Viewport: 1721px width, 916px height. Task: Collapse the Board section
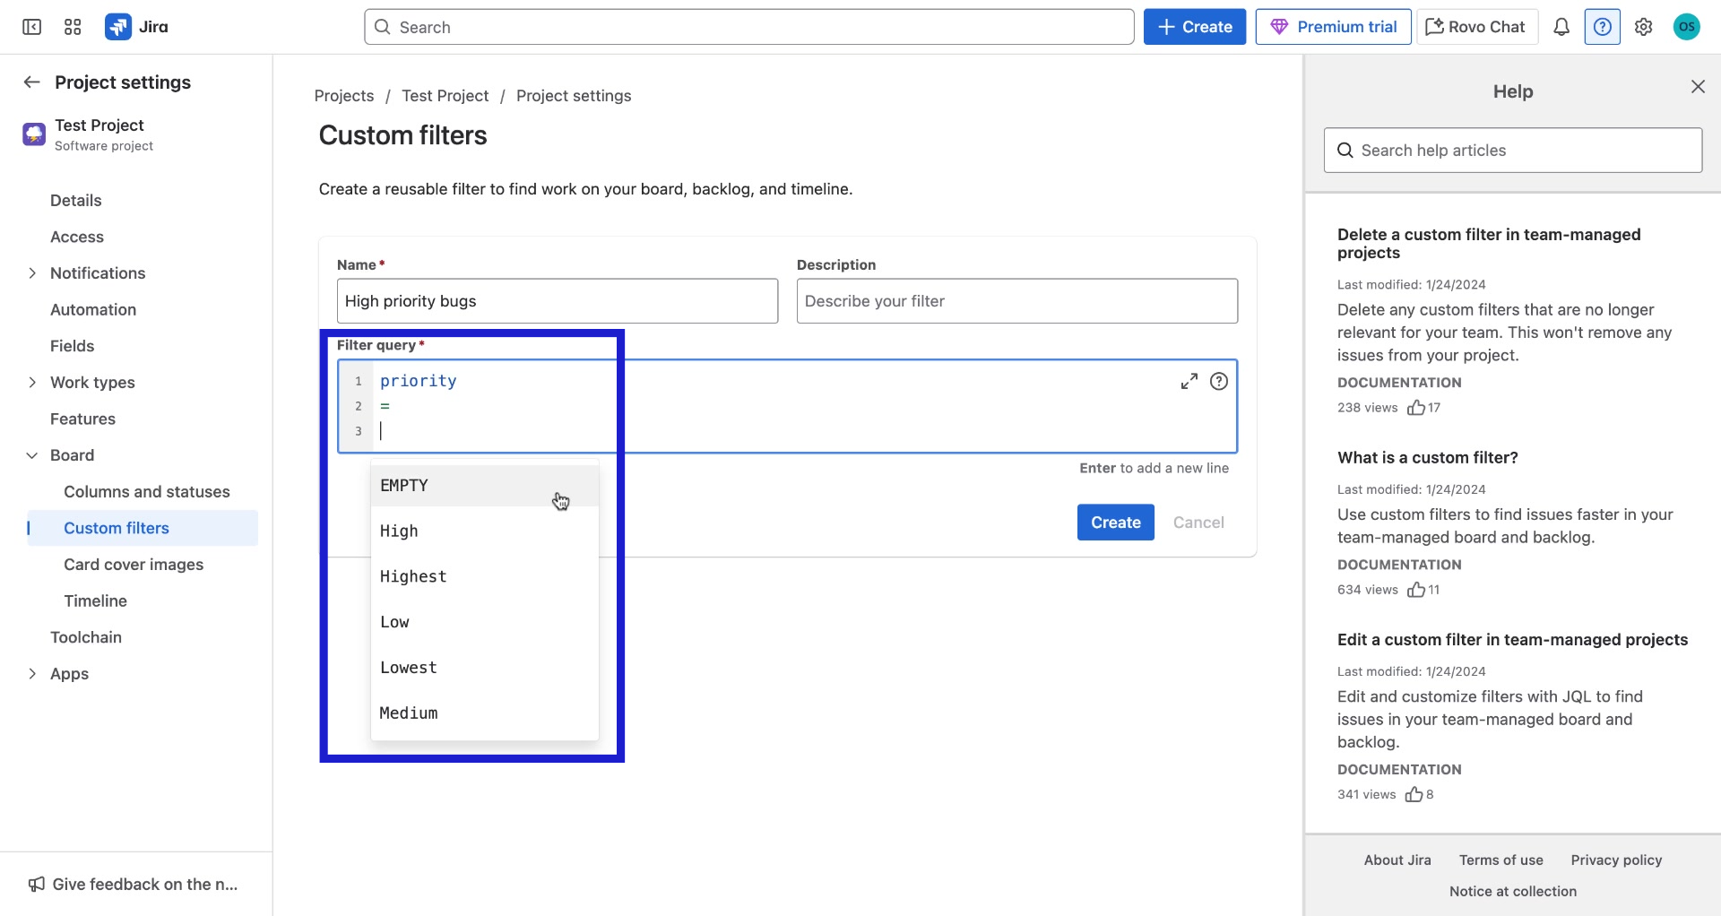[33, 454]
